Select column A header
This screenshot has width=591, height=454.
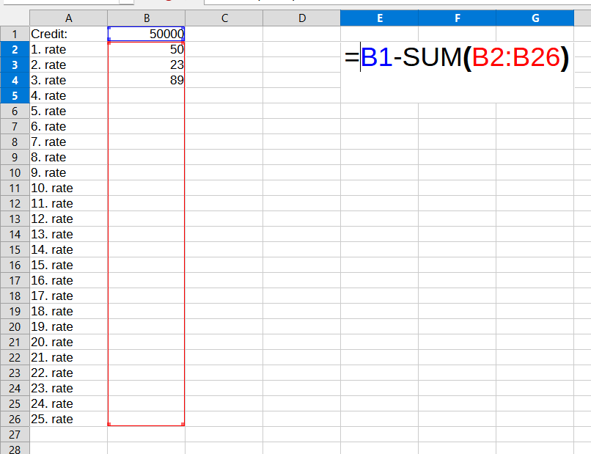pos(68,18)
